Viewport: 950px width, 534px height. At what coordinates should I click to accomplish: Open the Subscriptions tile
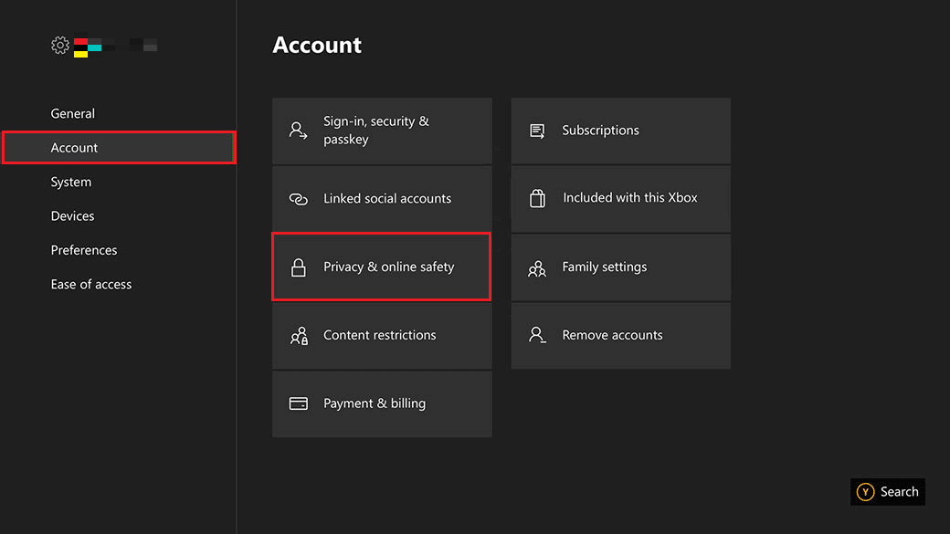point(621,131)
